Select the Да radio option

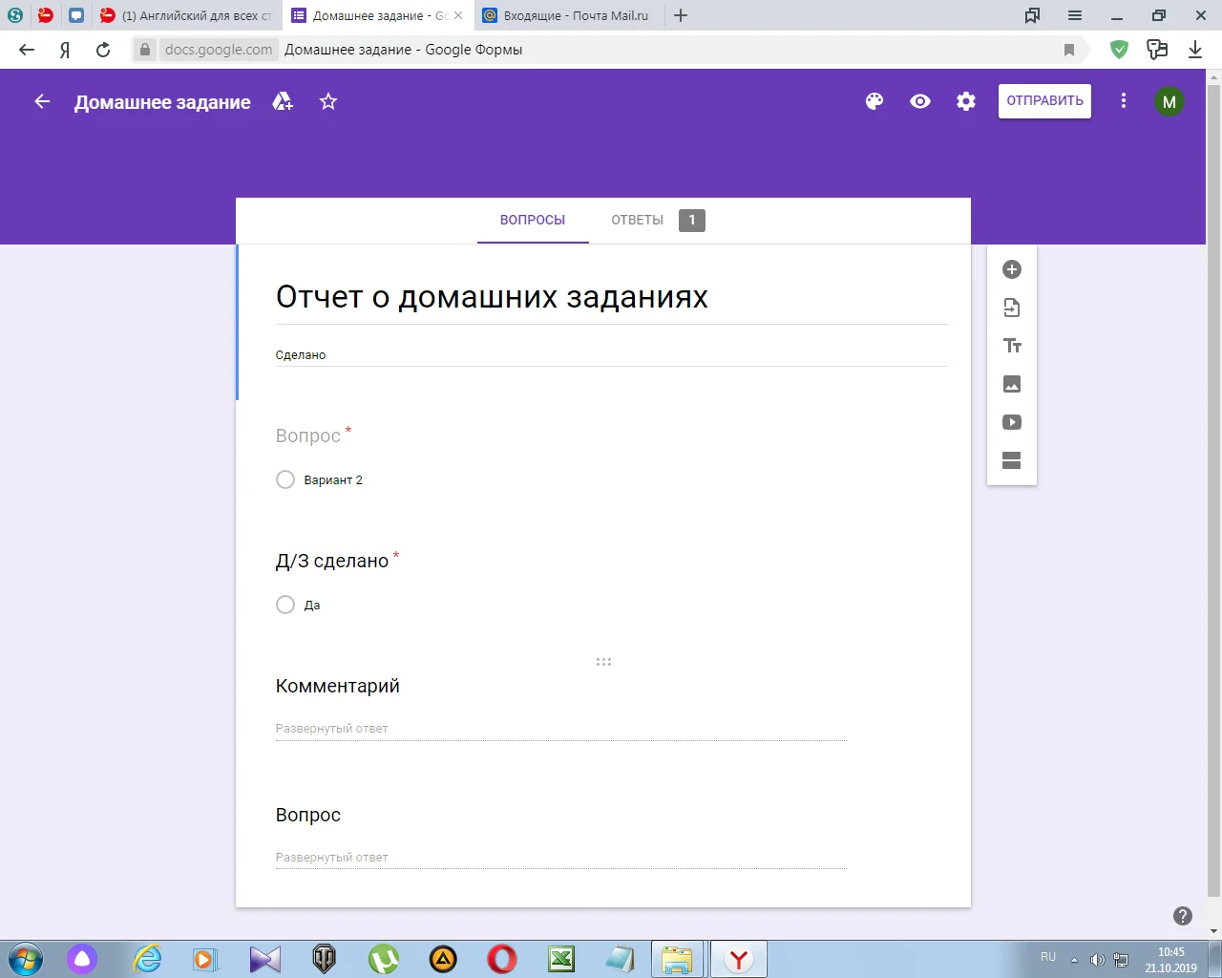285,605
